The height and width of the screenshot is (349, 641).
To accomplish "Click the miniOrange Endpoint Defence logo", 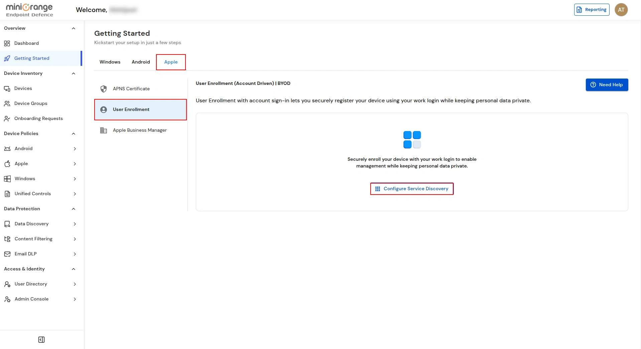I will [x=29, y=10].
